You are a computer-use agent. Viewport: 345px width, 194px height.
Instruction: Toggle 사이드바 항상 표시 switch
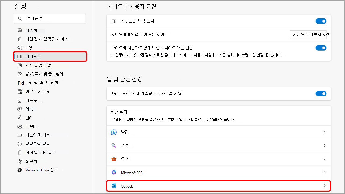click(321, 21)
